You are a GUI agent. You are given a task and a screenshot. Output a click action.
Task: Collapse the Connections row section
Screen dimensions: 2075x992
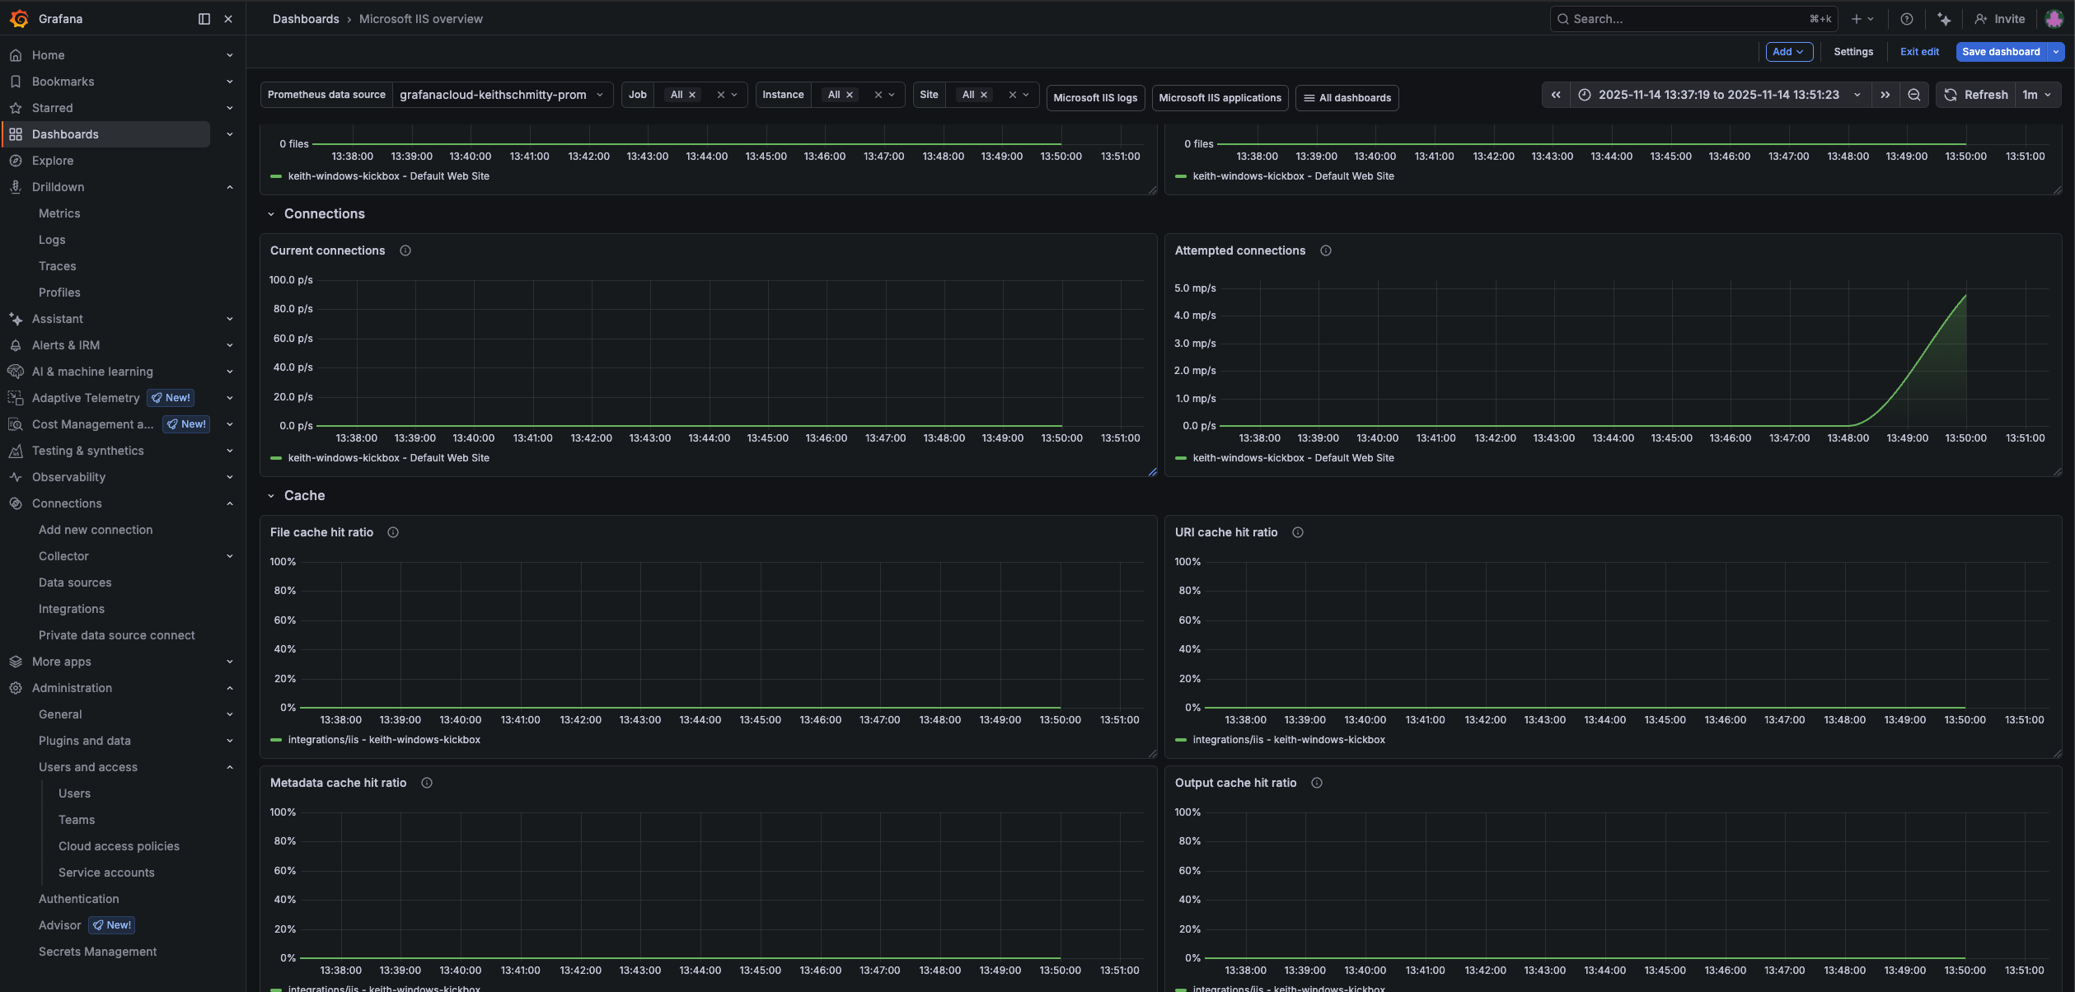coord(271,214)
